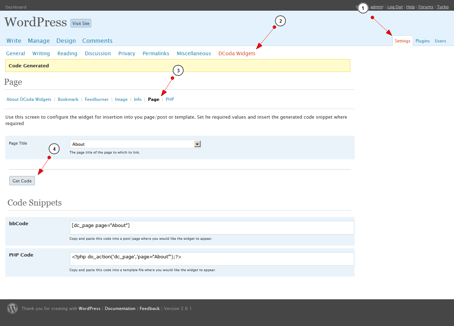Image resolution: width=454 pixels, height=326 pixels.
Task: Open Discussion settings submenu
Action: tap(98, 53)
